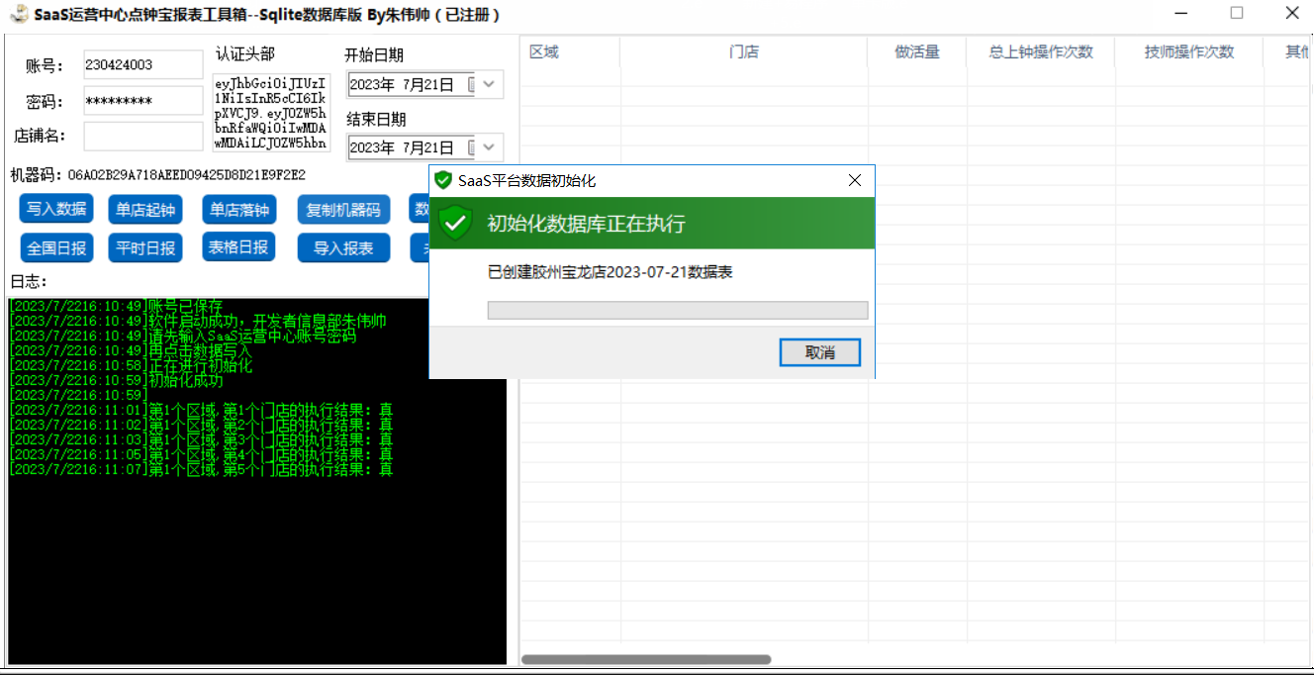This screenshot has height=675, width=1314.
Task: Click the 写入数据 button
Action: (x=56, y=209)
